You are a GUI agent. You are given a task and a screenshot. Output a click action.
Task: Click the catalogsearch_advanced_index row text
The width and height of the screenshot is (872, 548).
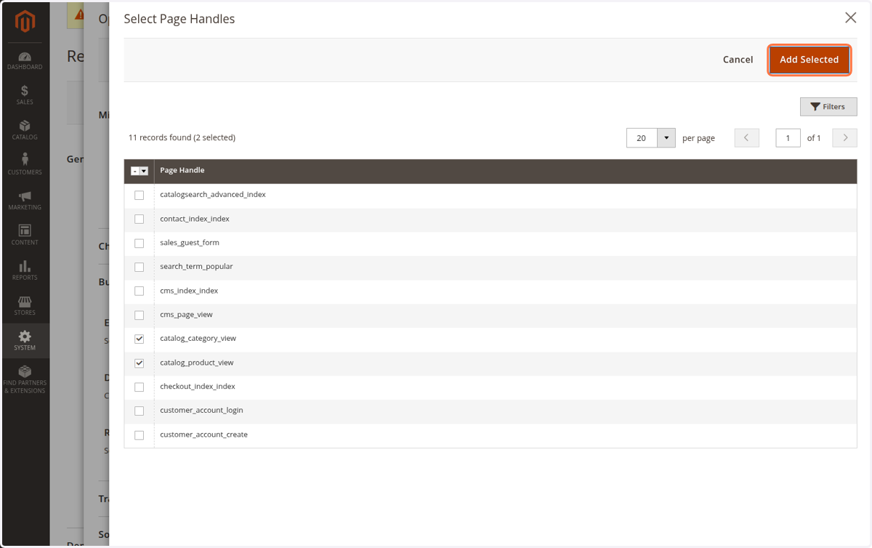coord(213,195)
